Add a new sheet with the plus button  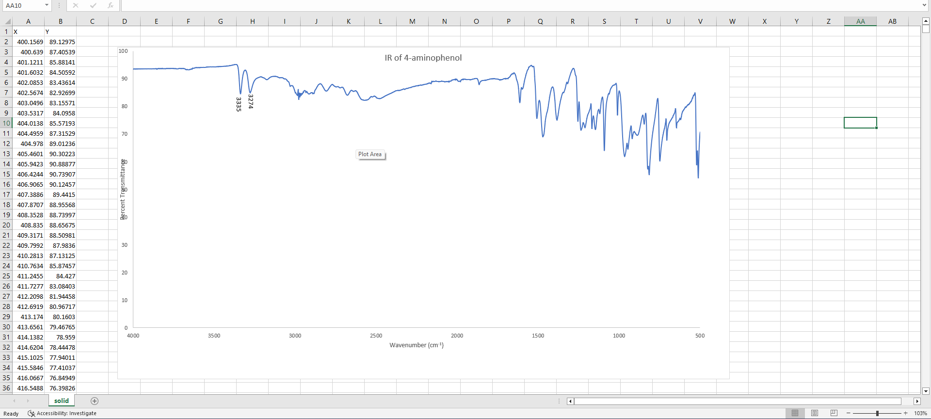[x=95, y=401]
